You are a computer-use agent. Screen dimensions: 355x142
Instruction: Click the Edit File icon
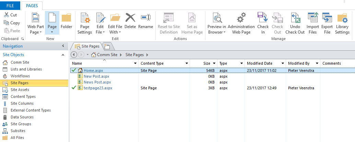(x=101, y=18)
